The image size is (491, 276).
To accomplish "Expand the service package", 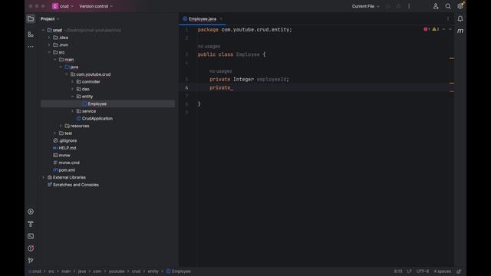I will pos(73,111).
